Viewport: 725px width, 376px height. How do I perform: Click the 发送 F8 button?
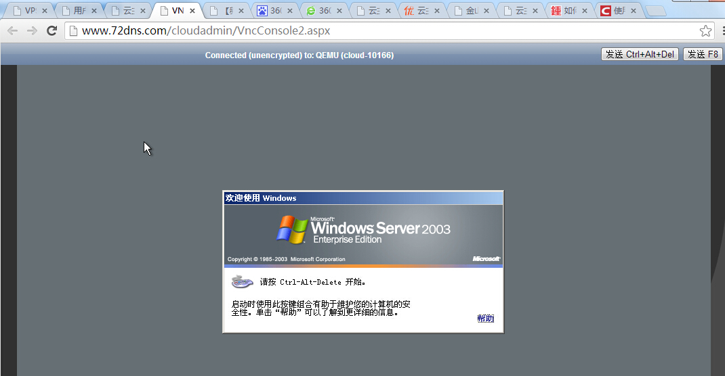(x=703, y=55)
